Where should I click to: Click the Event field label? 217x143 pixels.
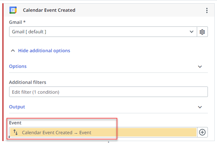[x=15, y=123]
